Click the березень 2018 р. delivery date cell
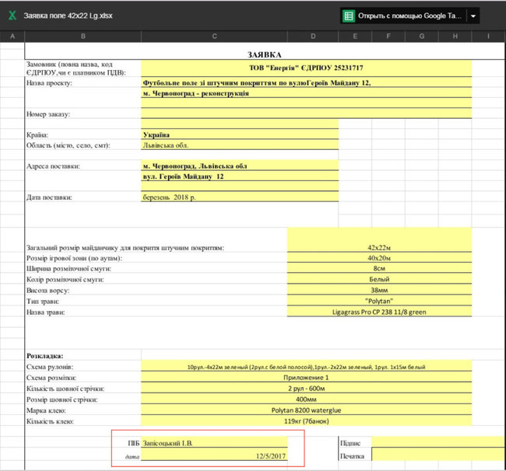This screenshot has width=506, height=471. pos(239,197)
